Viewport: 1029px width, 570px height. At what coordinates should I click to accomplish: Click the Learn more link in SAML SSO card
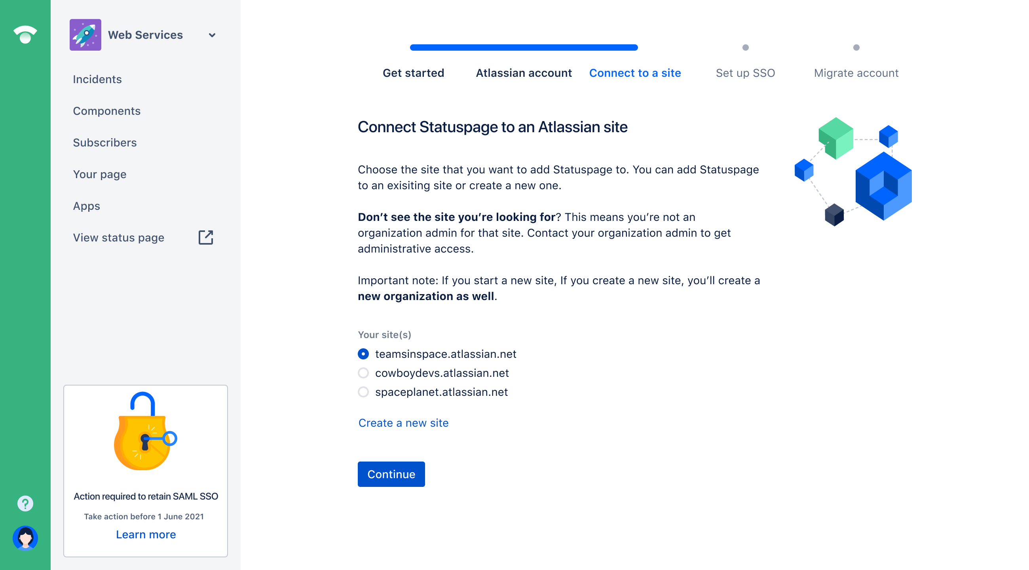pyautogui.click(x=145, y=534)
